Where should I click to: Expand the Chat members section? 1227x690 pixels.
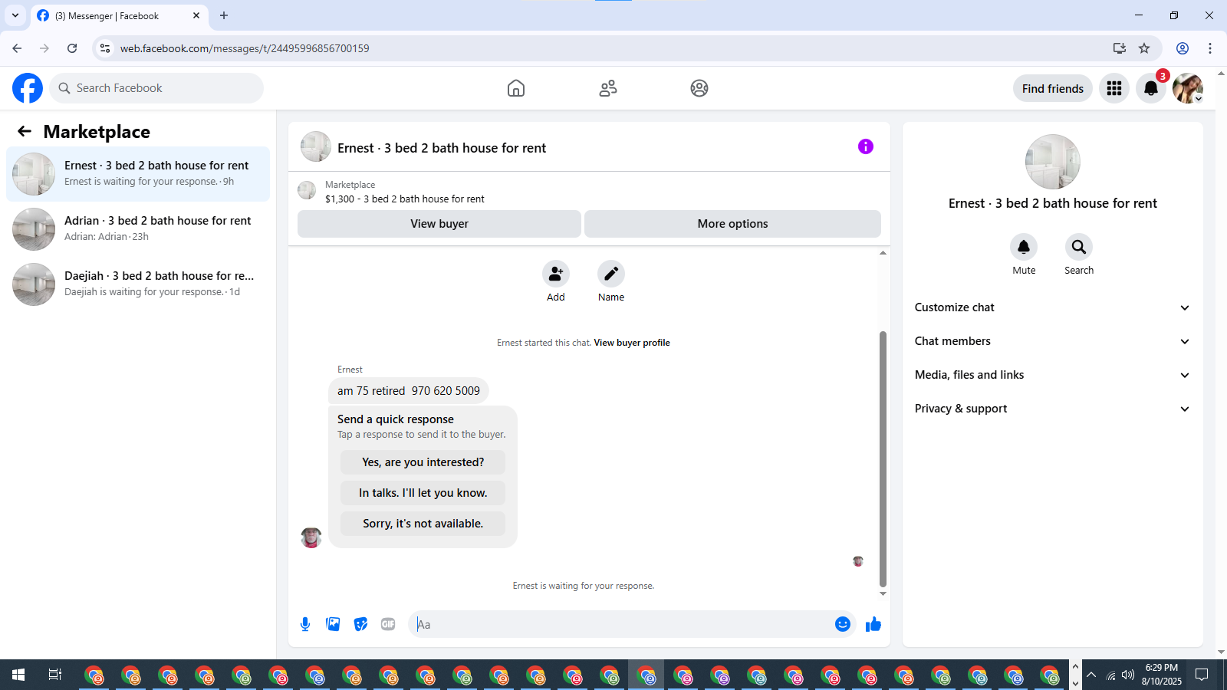click(x=1052, y=341)
